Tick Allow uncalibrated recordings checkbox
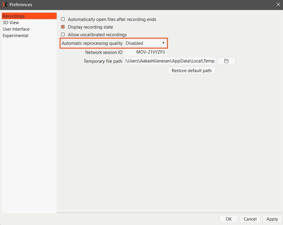The image size is (283, 225). point(63,34)
